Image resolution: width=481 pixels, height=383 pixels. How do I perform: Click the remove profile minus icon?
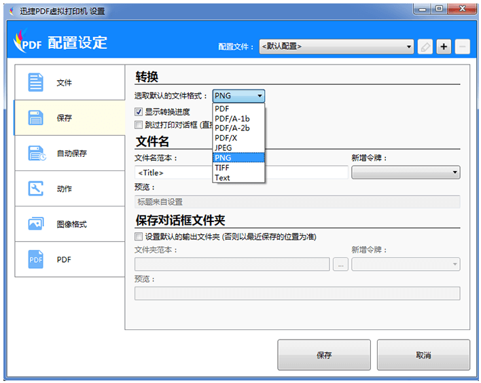[x=462, y=47]
